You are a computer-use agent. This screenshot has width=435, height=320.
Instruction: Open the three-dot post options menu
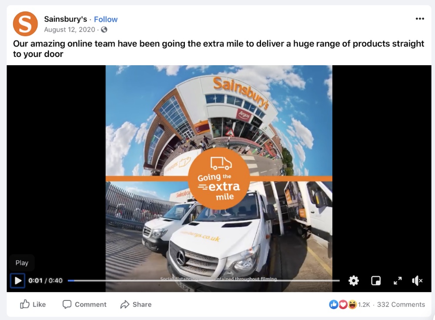coord(420,19)
